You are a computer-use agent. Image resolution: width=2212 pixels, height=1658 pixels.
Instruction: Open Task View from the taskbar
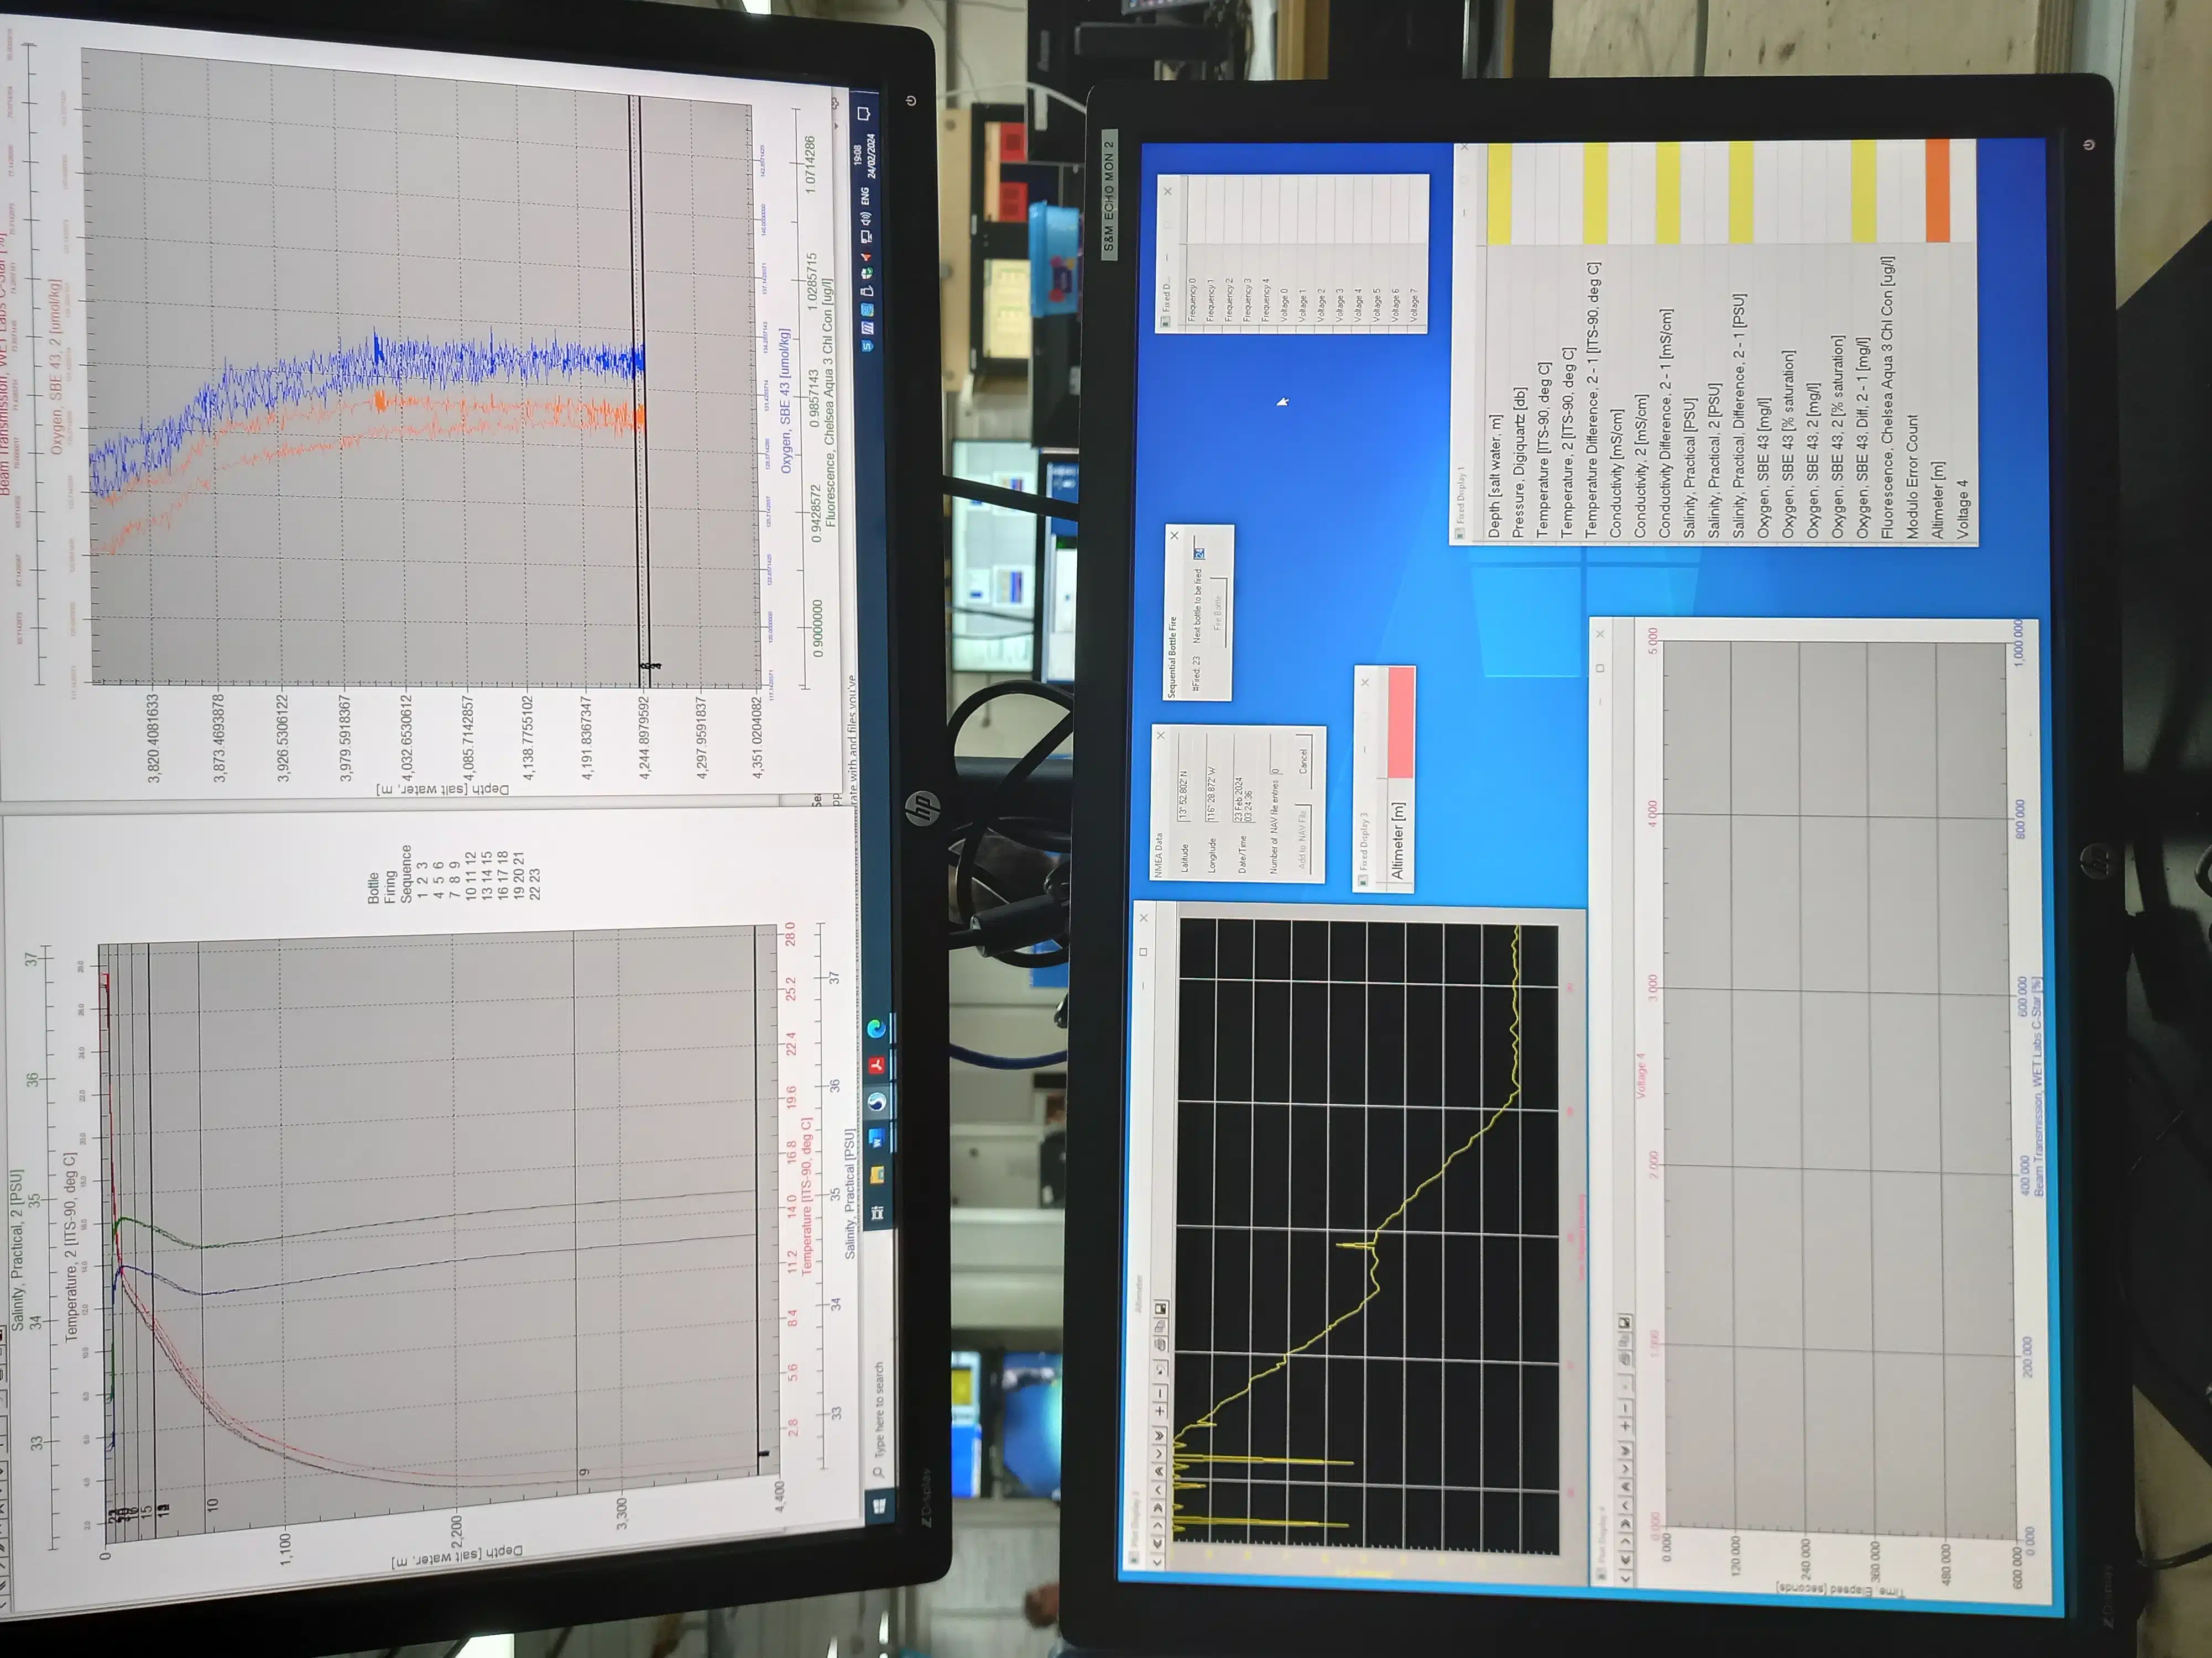877,1212
